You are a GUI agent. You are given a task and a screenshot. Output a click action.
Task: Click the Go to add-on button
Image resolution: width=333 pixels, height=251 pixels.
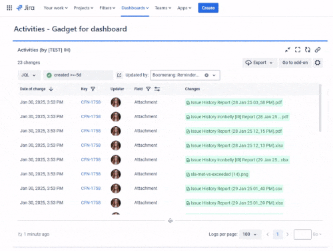[295, 62]
